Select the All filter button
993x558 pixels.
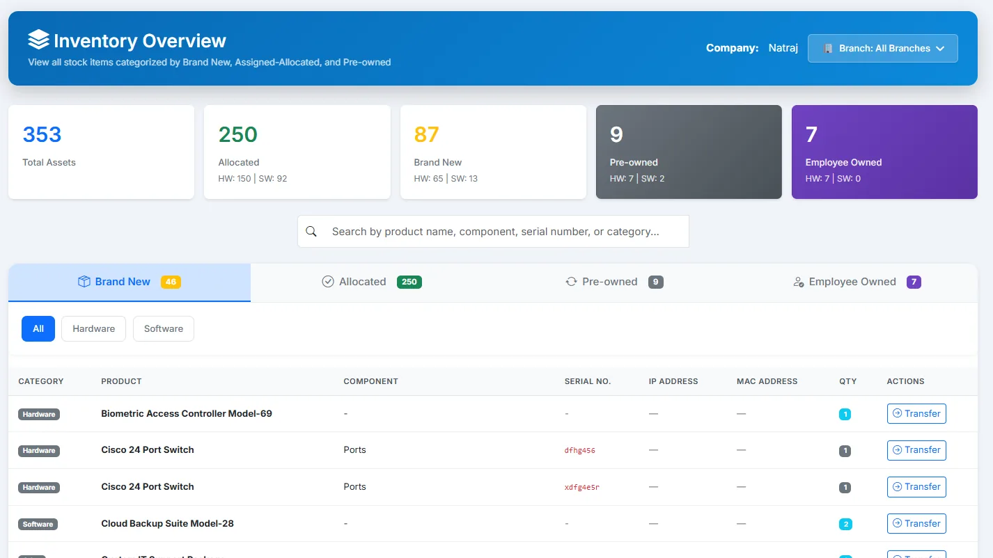point(38,328)
